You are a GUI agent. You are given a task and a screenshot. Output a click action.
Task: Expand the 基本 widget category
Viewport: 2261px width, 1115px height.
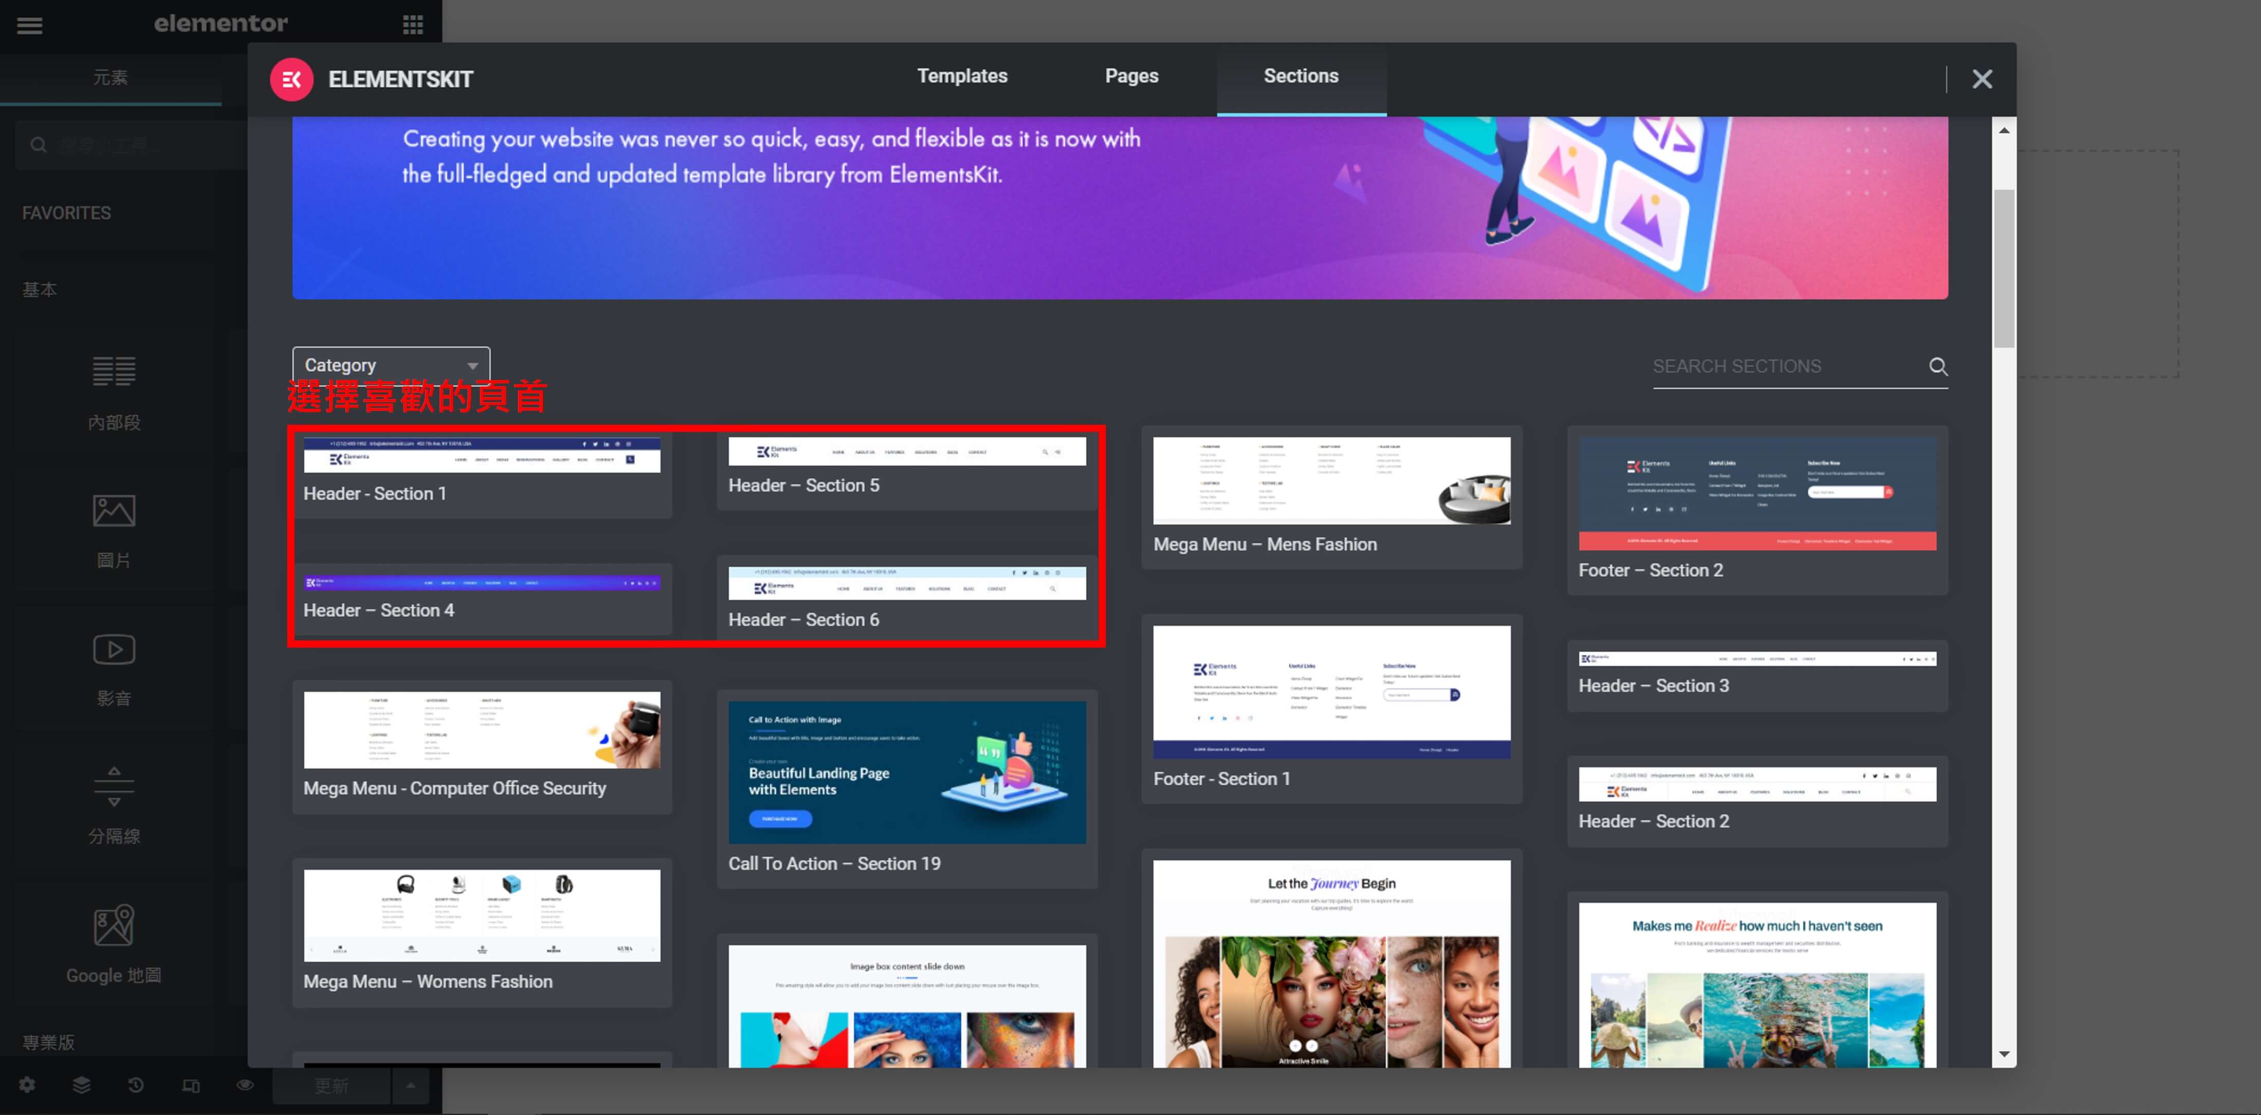(40, 290)
